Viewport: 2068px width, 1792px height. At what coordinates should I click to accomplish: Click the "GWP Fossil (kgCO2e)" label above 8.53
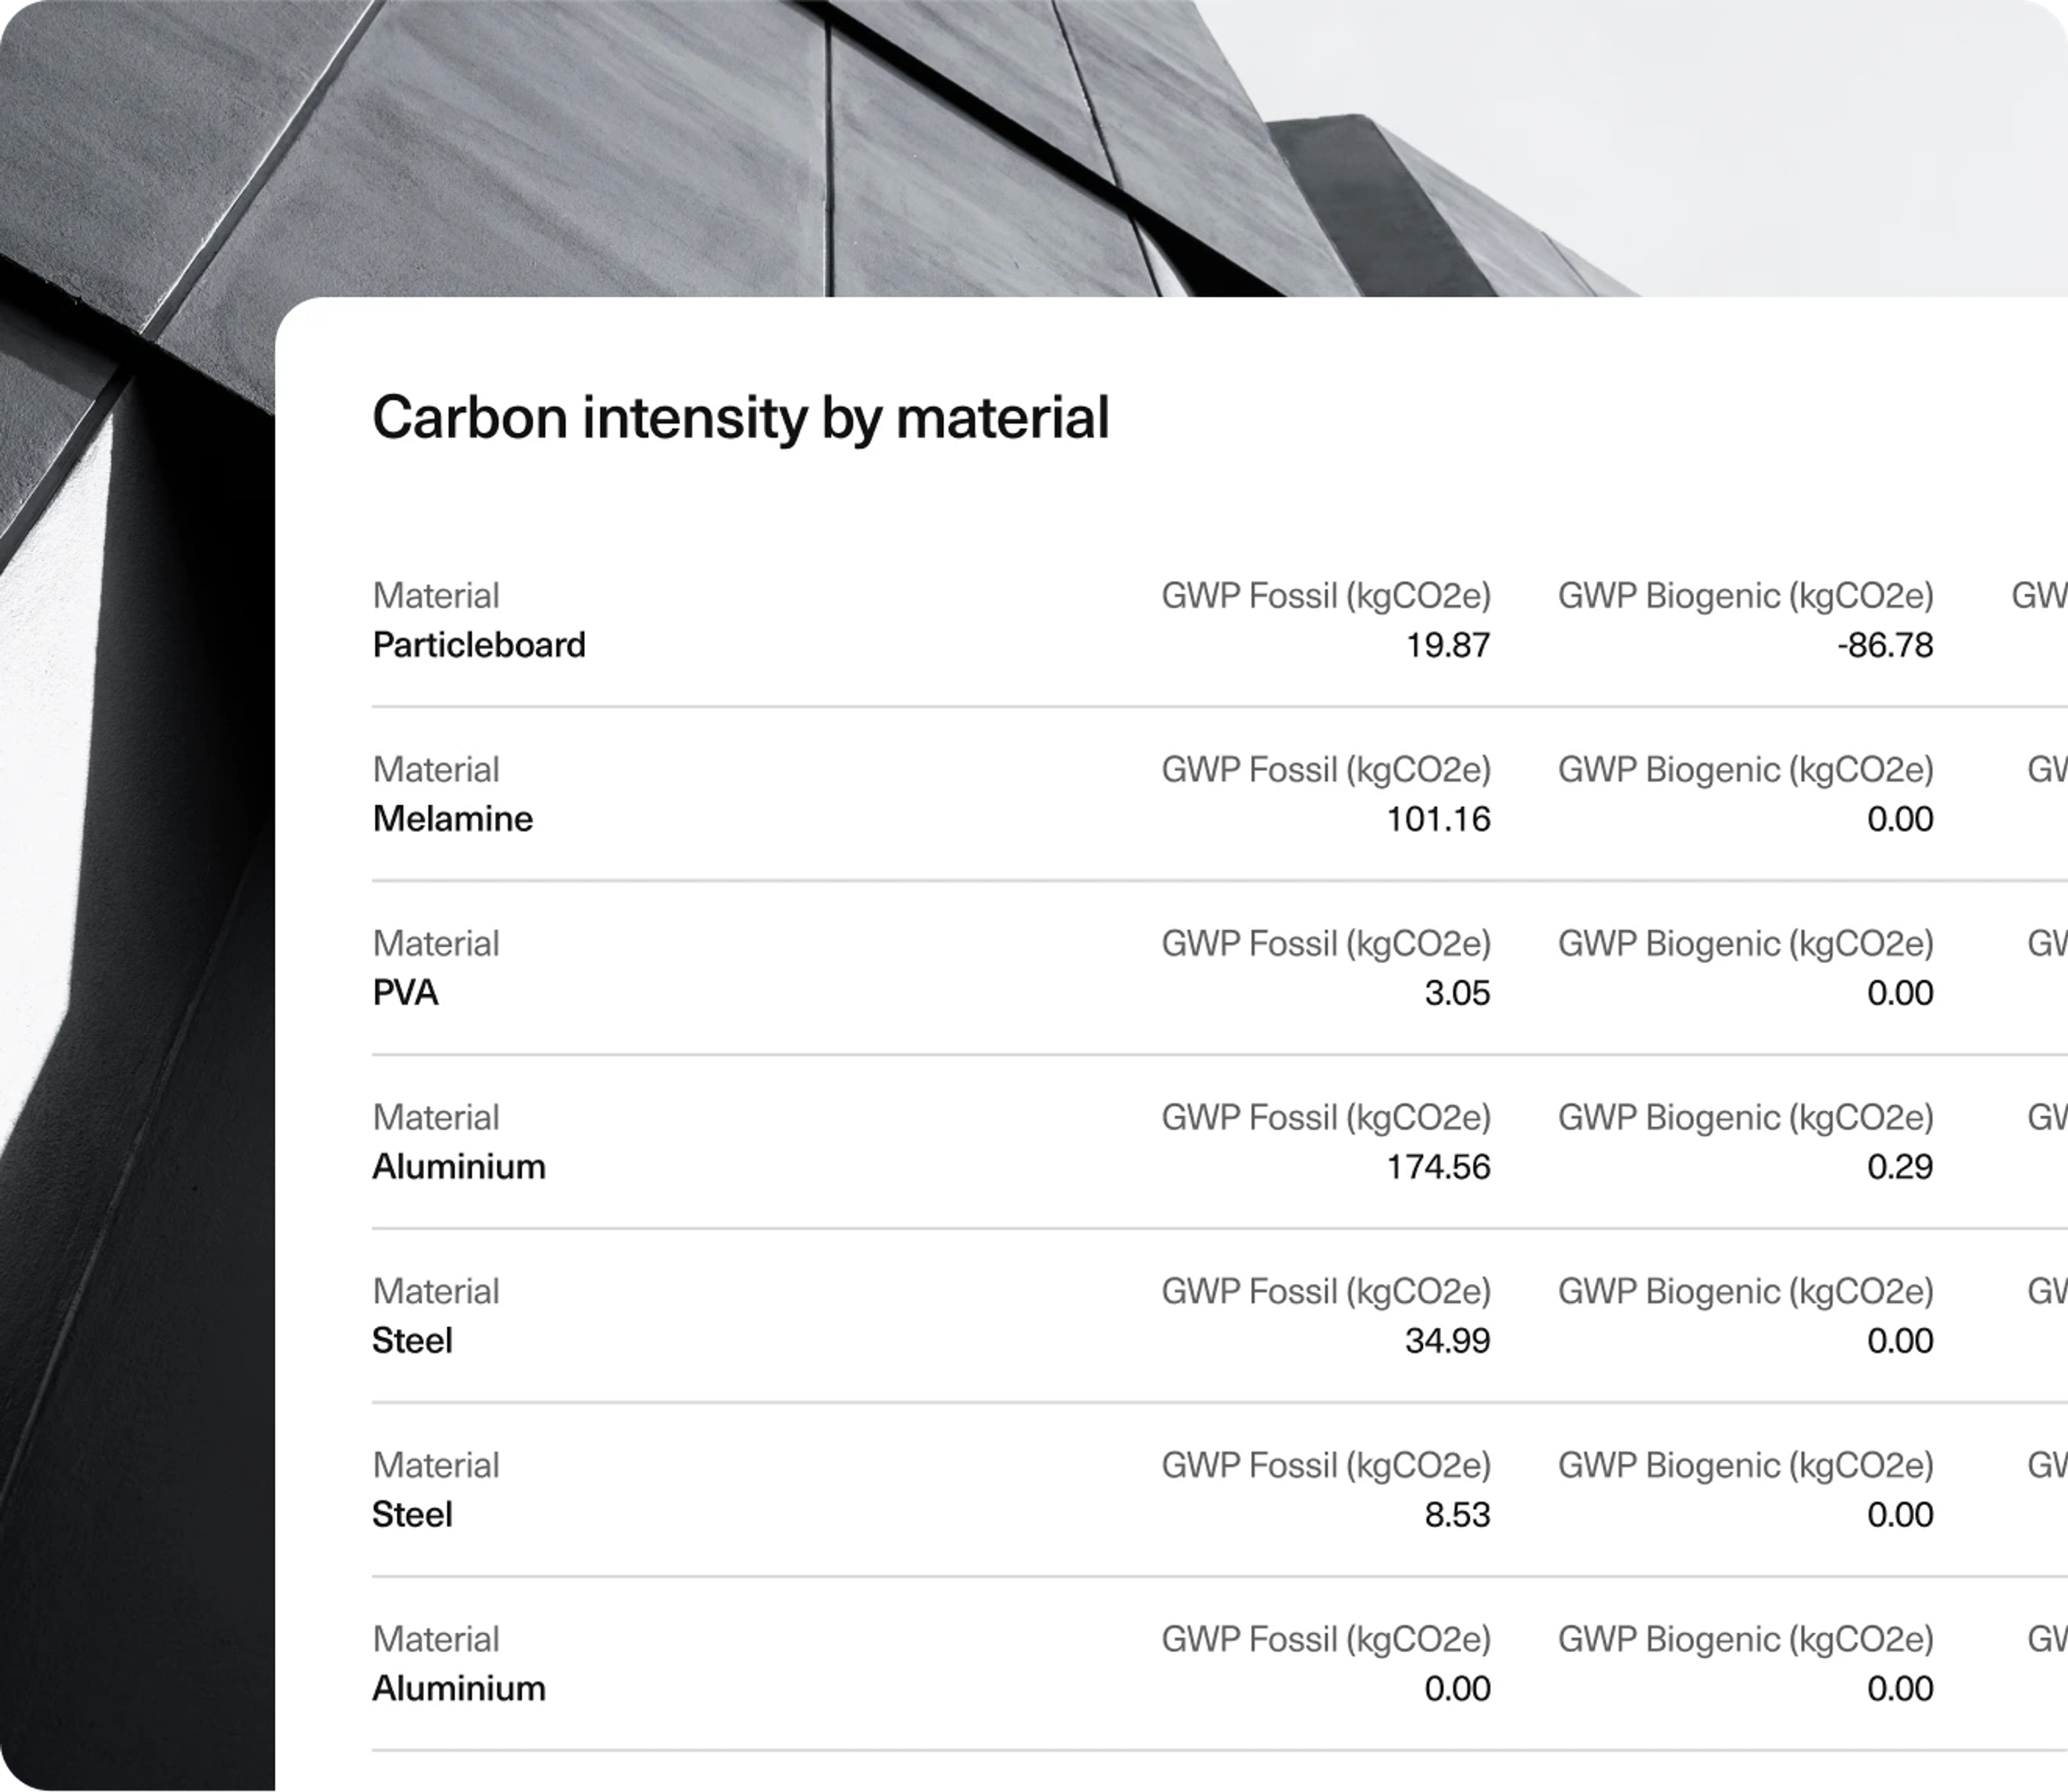1326,1467
